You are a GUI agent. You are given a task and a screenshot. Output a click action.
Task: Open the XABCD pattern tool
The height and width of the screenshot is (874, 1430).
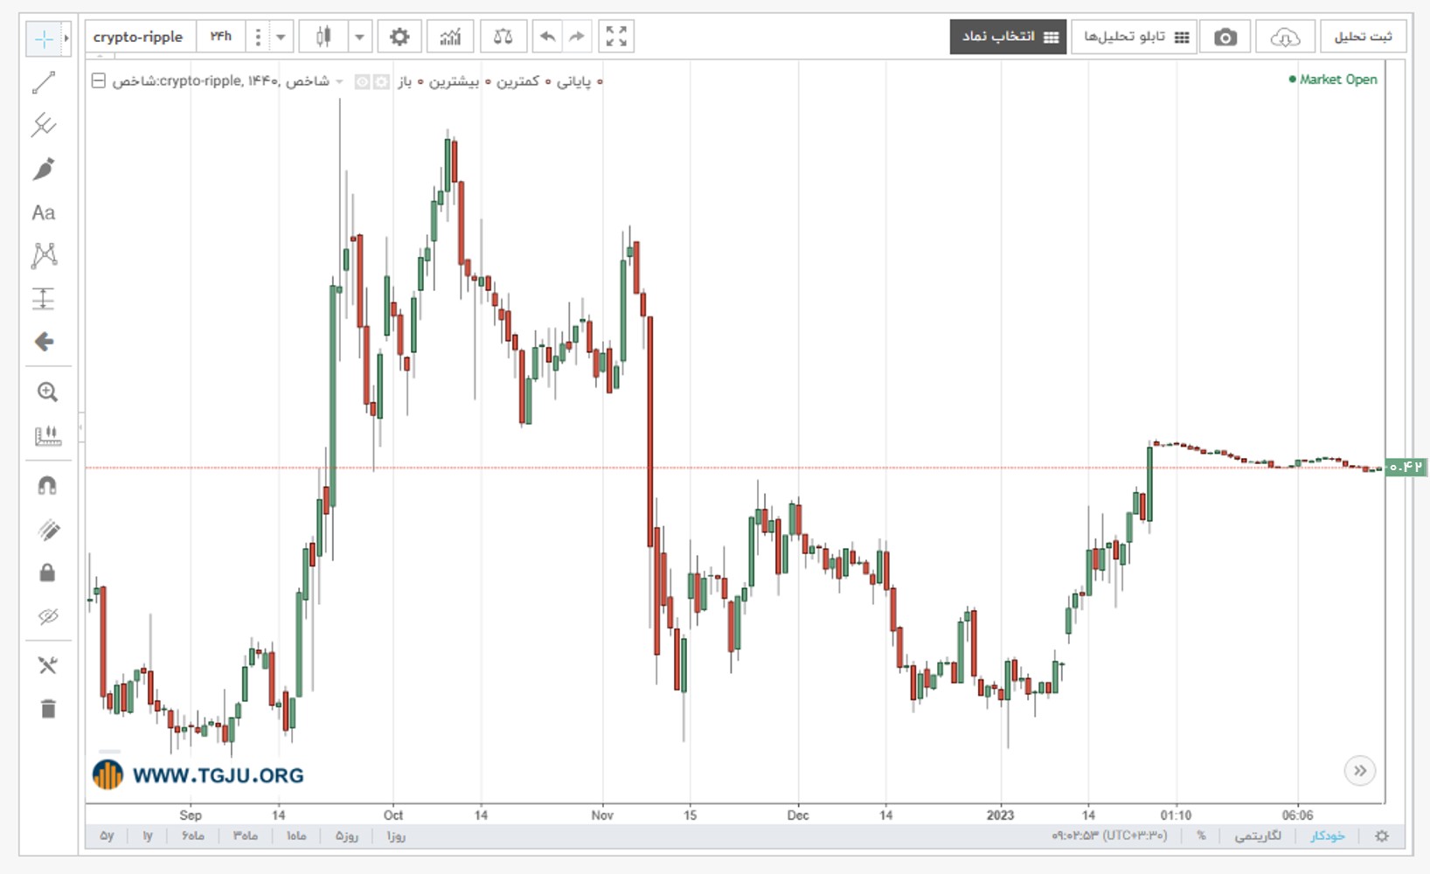[44, 255]
